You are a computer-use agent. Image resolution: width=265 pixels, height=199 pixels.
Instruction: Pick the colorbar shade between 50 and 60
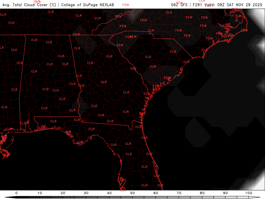pos(144,197)
